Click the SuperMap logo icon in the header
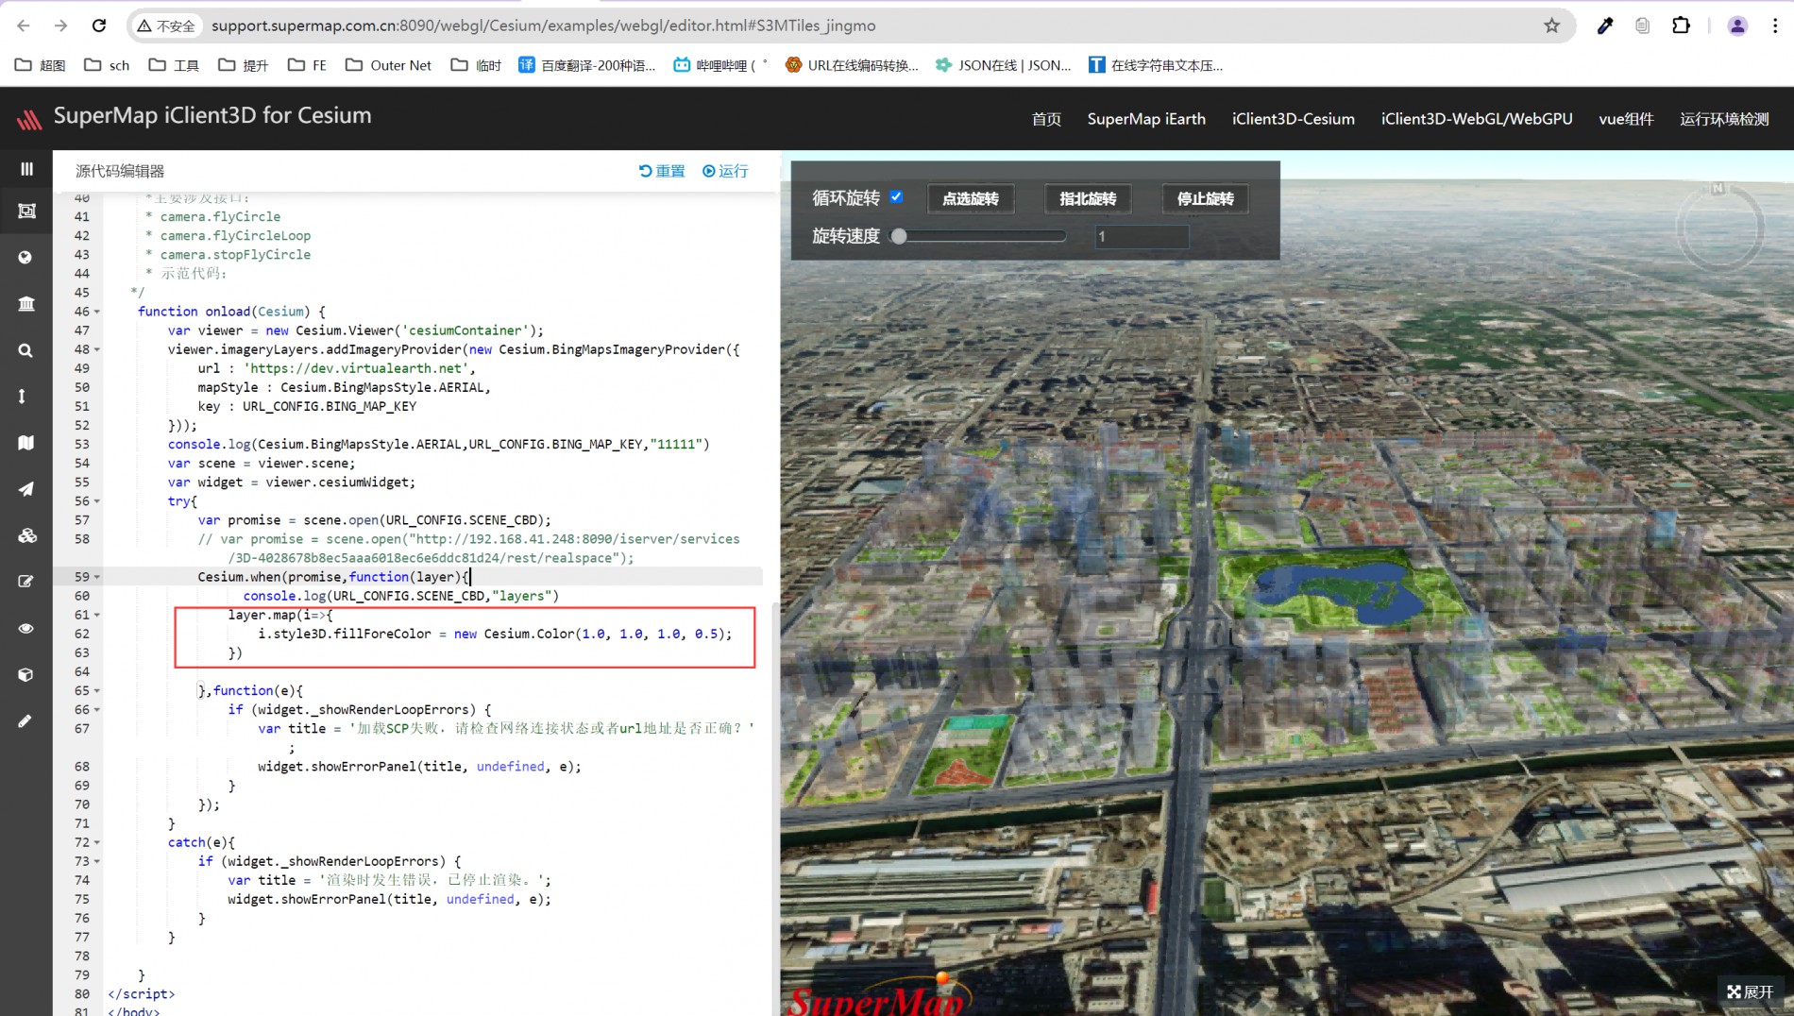Screen dimensions: 1794x1016 [x=29, y=118]
